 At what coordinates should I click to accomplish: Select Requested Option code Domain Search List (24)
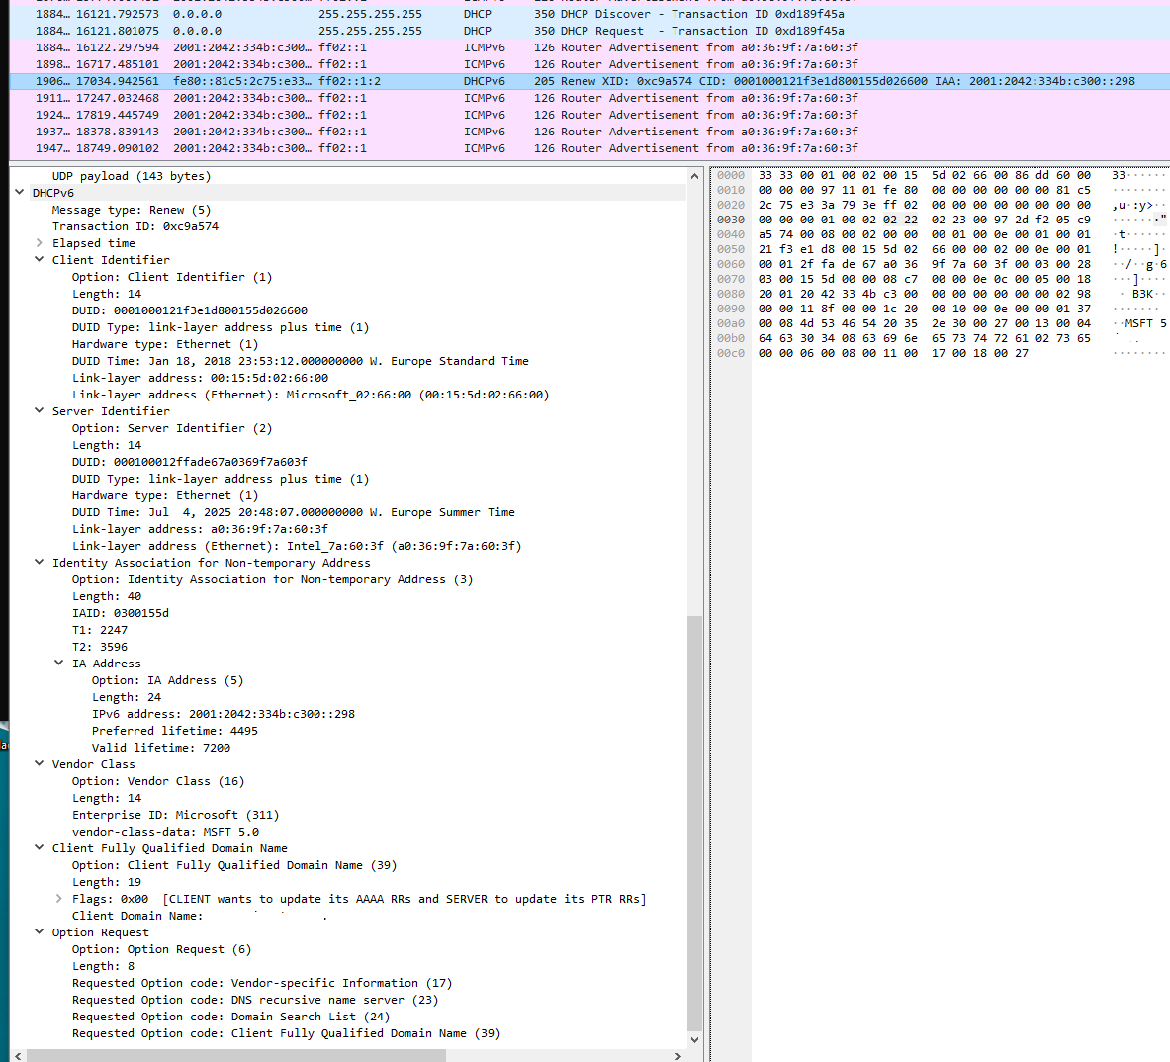pyautogui.click(x=230, y=1017)
